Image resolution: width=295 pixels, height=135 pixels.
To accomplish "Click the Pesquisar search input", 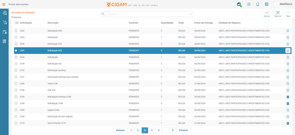I will point(147,14).
